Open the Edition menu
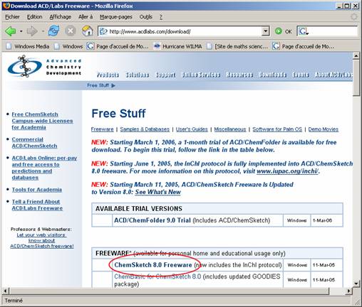362x307 pixels. 34,17
